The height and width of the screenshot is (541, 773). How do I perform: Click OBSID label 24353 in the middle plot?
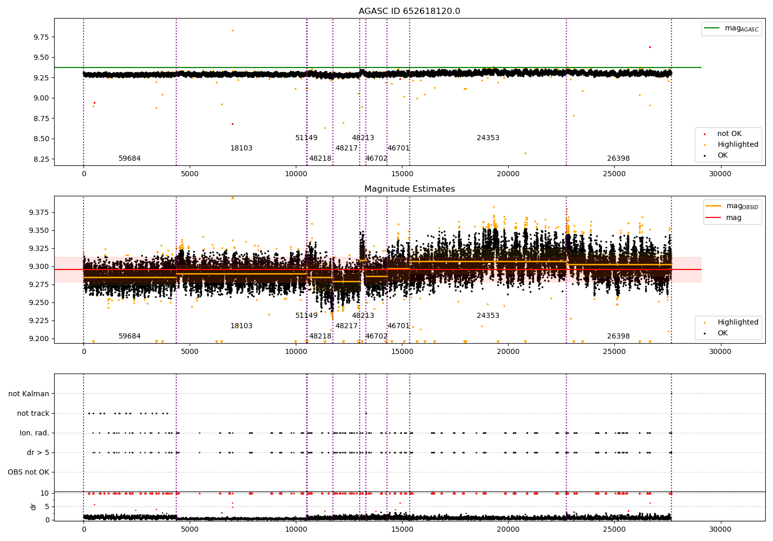(488, 316)
